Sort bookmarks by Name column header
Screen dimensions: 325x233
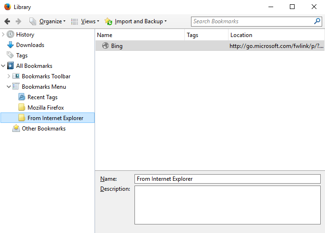[140, 35]
